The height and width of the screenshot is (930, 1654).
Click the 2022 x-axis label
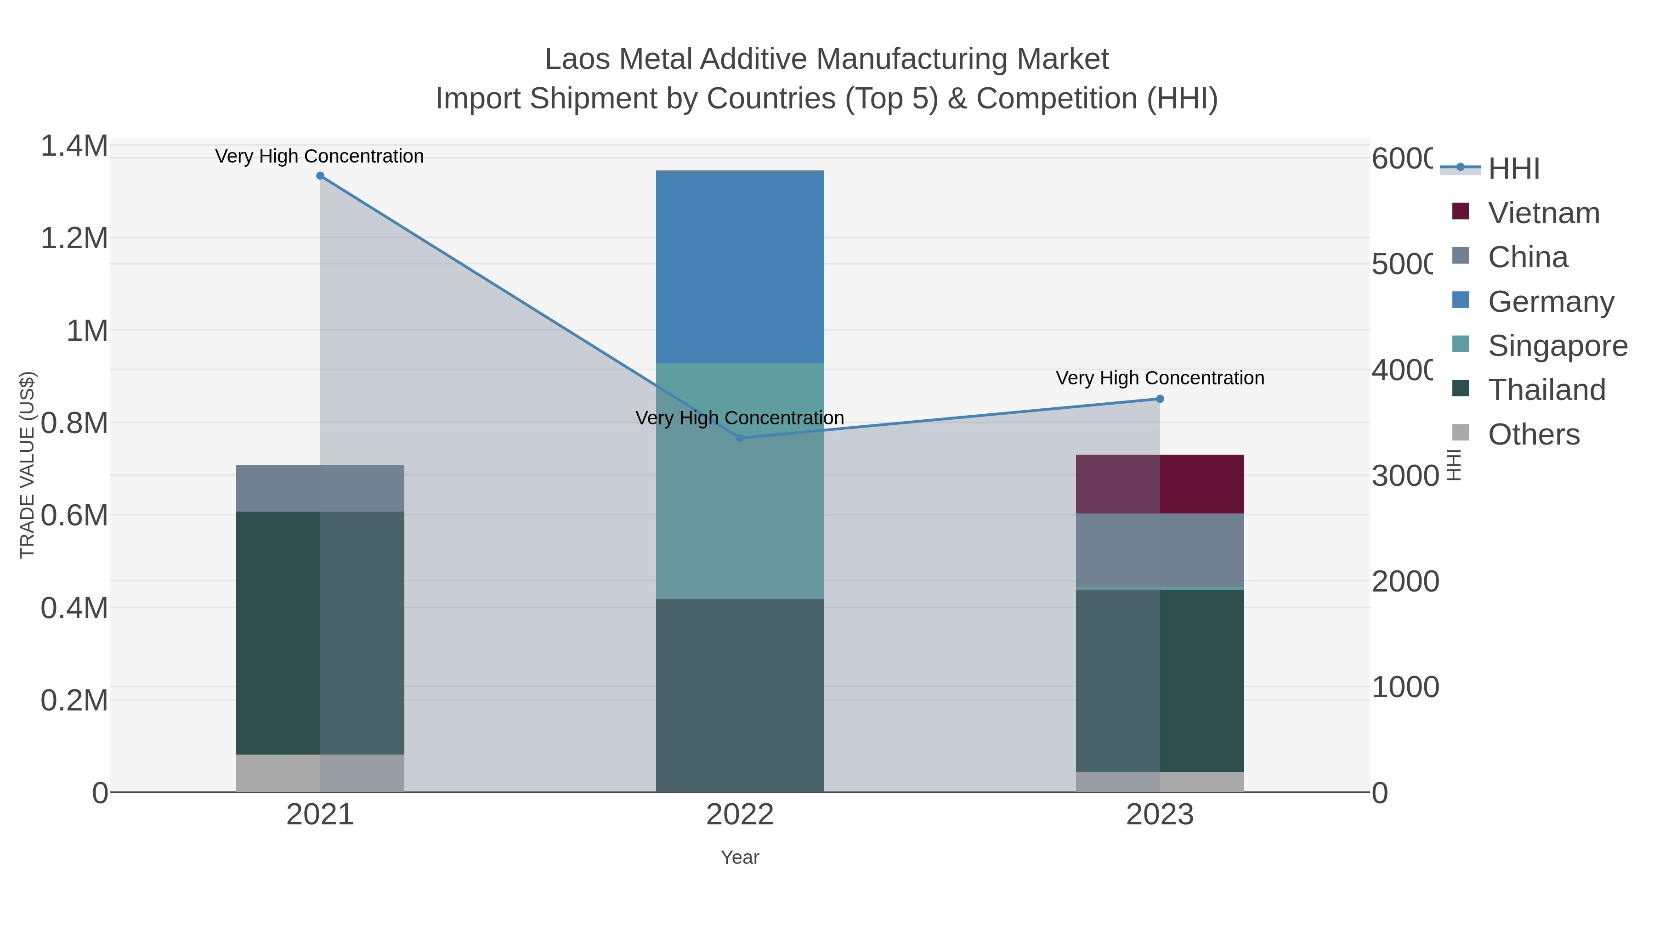(740, 815)
